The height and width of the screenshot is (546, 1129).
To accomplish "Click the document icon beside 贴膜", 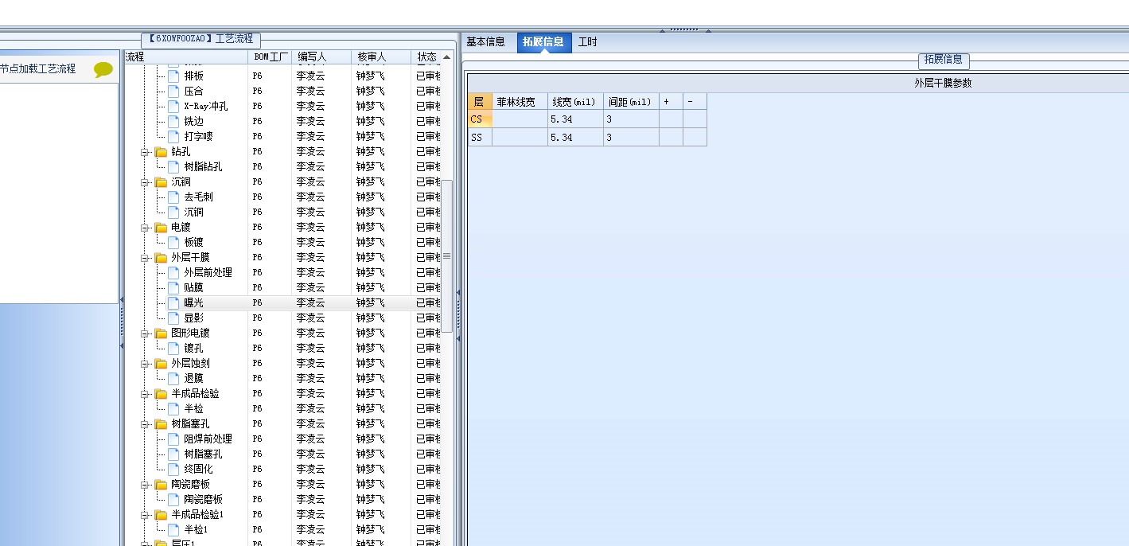I will click(x=173, y=287).
